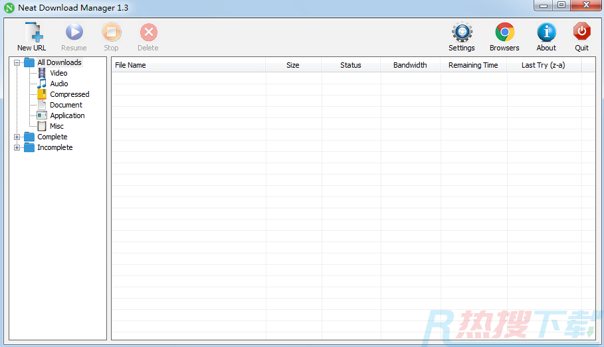Screen dimensions: 604x347
Task: Select the Application category label
Action: [x=67, y=115]
